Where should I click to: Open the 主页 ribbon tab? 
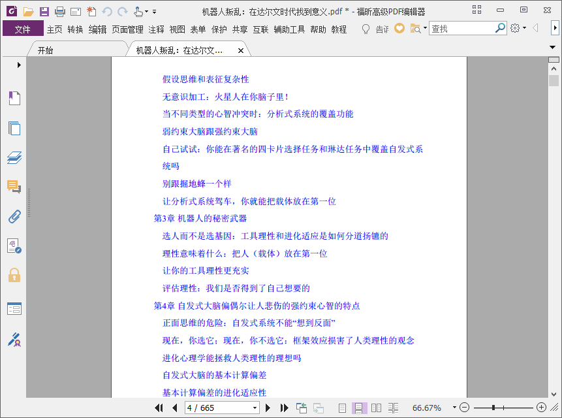point(54,29)
